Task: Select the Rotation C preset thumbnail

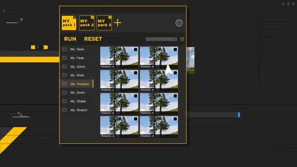Action: pyautogui.click(x=119, y=81)
